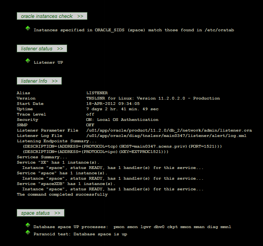Viewport: 263px width, 246px height.
Task: Expand the space status section header
Action: [40, 213]
